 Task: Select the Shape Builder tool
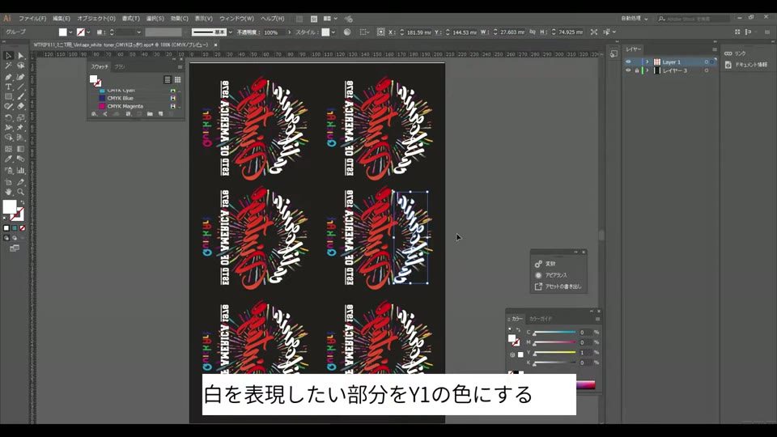pos(8,138)
